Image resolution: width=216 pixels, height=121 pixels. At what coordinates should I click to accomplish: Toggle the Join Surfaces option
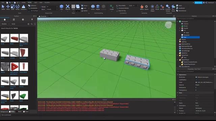coord(33,11)
